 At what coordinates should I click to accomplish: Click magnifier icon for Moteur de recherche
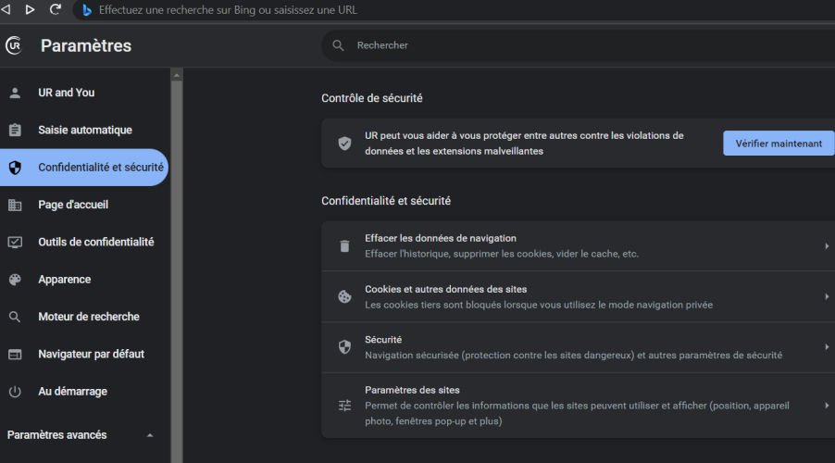15,317
